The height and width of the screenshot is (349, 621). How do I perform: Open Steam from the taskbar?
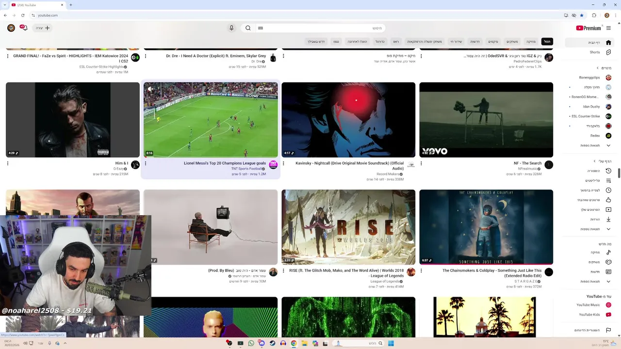(272, 343)
